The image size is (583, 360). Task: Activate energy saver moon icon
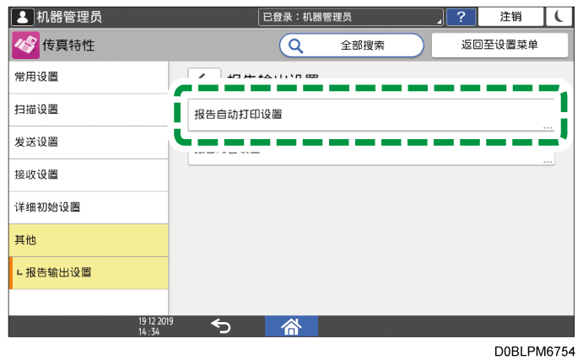[x=559, y=16]
